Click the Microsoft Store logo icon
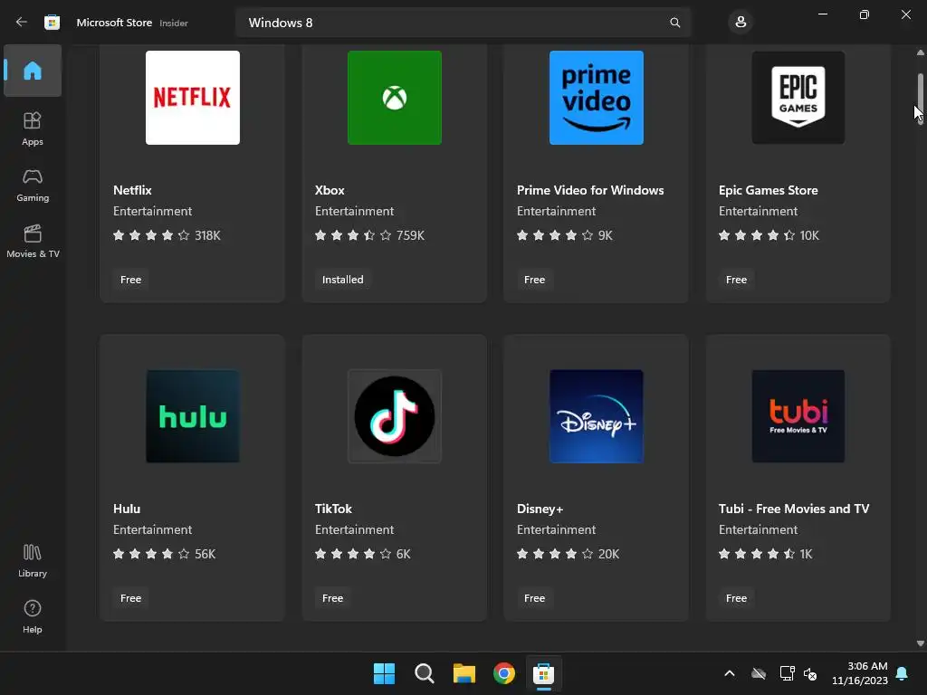Image resolution: width=927 pixels, height=695 pixels. [52, 23]
